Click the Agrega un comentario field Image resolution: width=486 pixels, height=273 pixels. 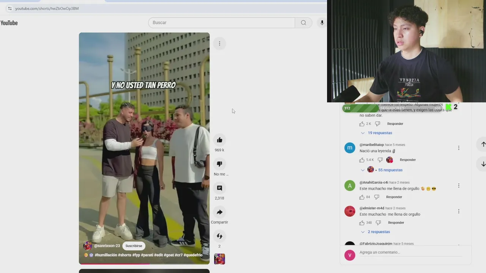[410, 253]
